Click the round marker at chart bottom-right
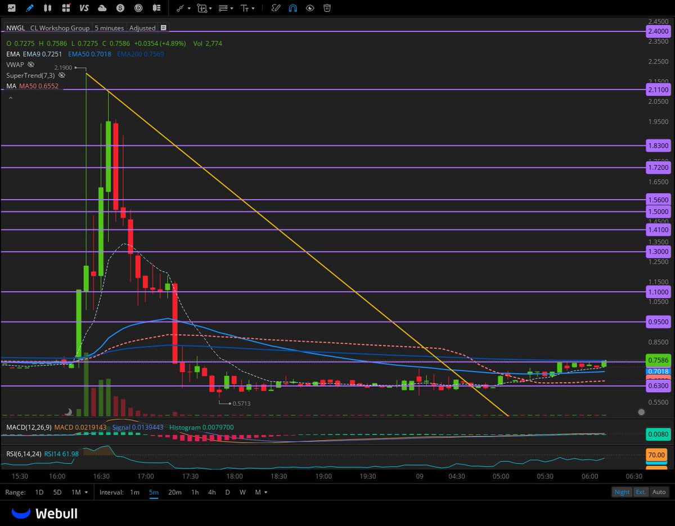Image resolution: width=675 pixels, height=526 pixels. point(641,412)
